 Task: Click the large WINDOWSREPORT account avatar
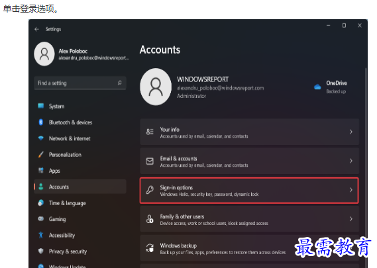click(156, 87)
